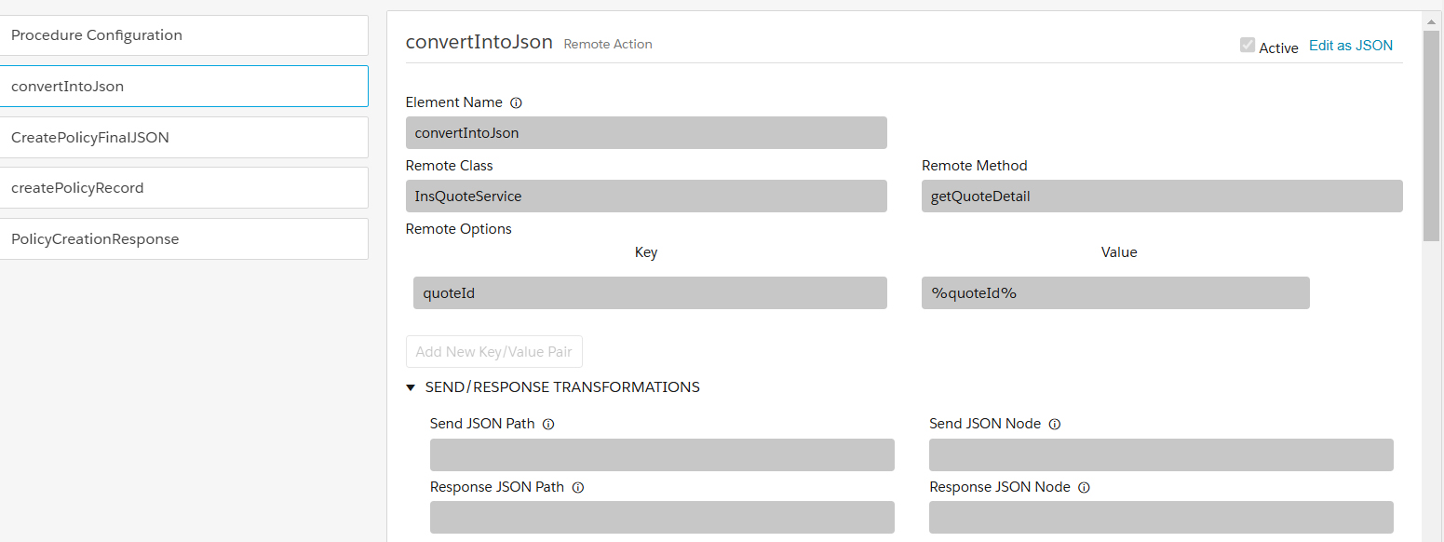The image size is (1444, 542).
Task: Open Procedure Configuration in the sidebar
Action: [x=184, y=35]
